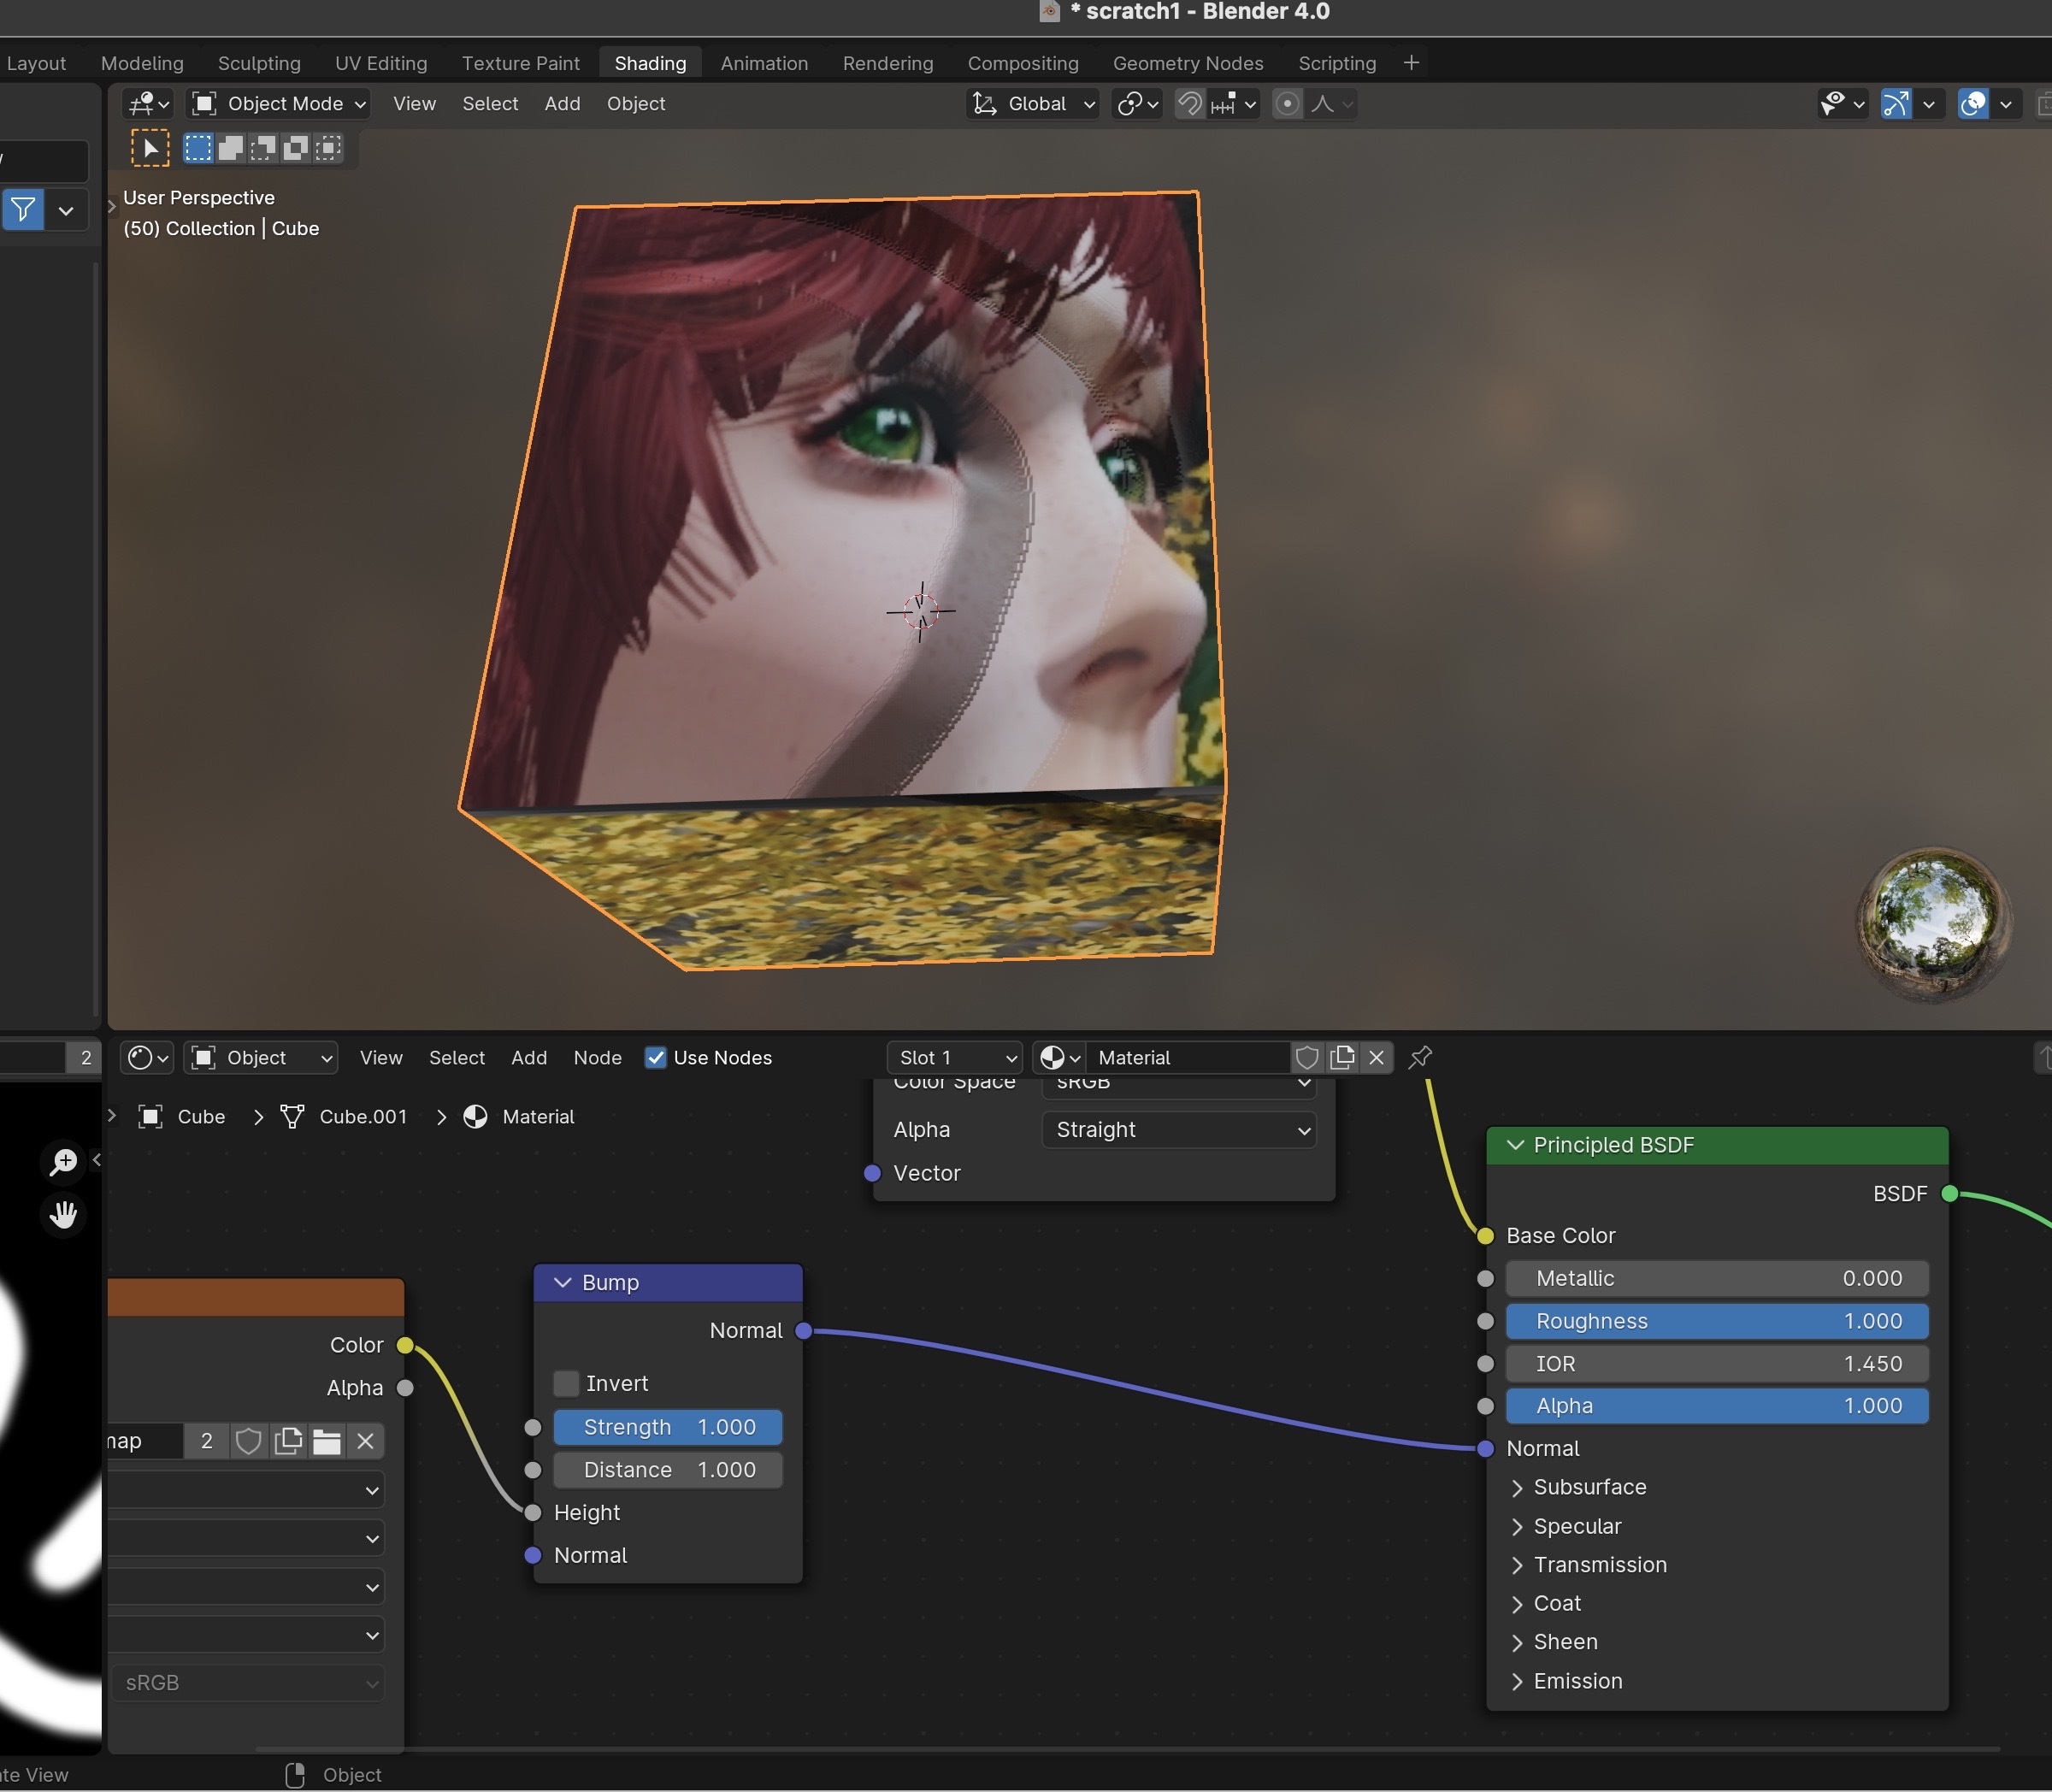Toggle viewport gizmos
Image resolution: width=2052 pixels, height=1792 pixels.
1896,104
